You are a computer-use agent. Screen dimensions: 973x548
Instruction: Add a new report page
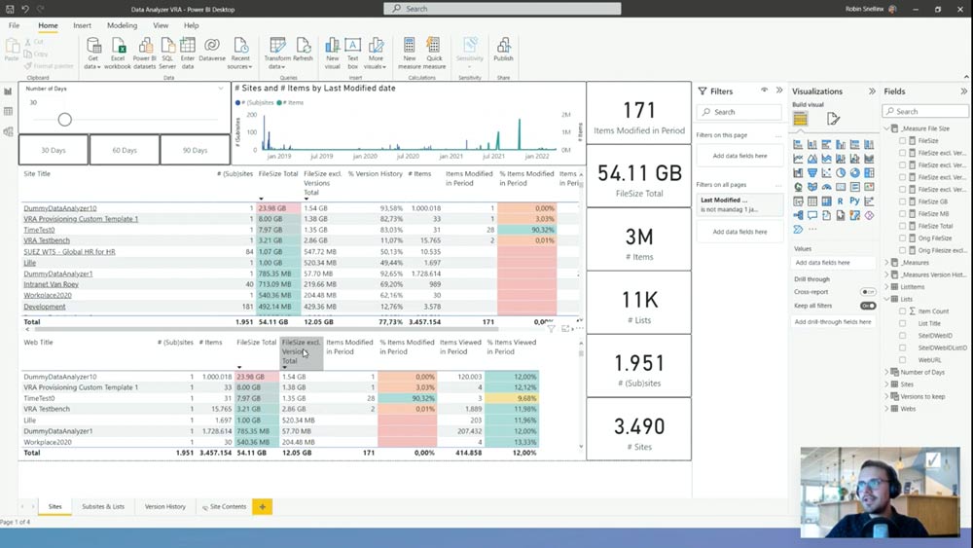263,507
